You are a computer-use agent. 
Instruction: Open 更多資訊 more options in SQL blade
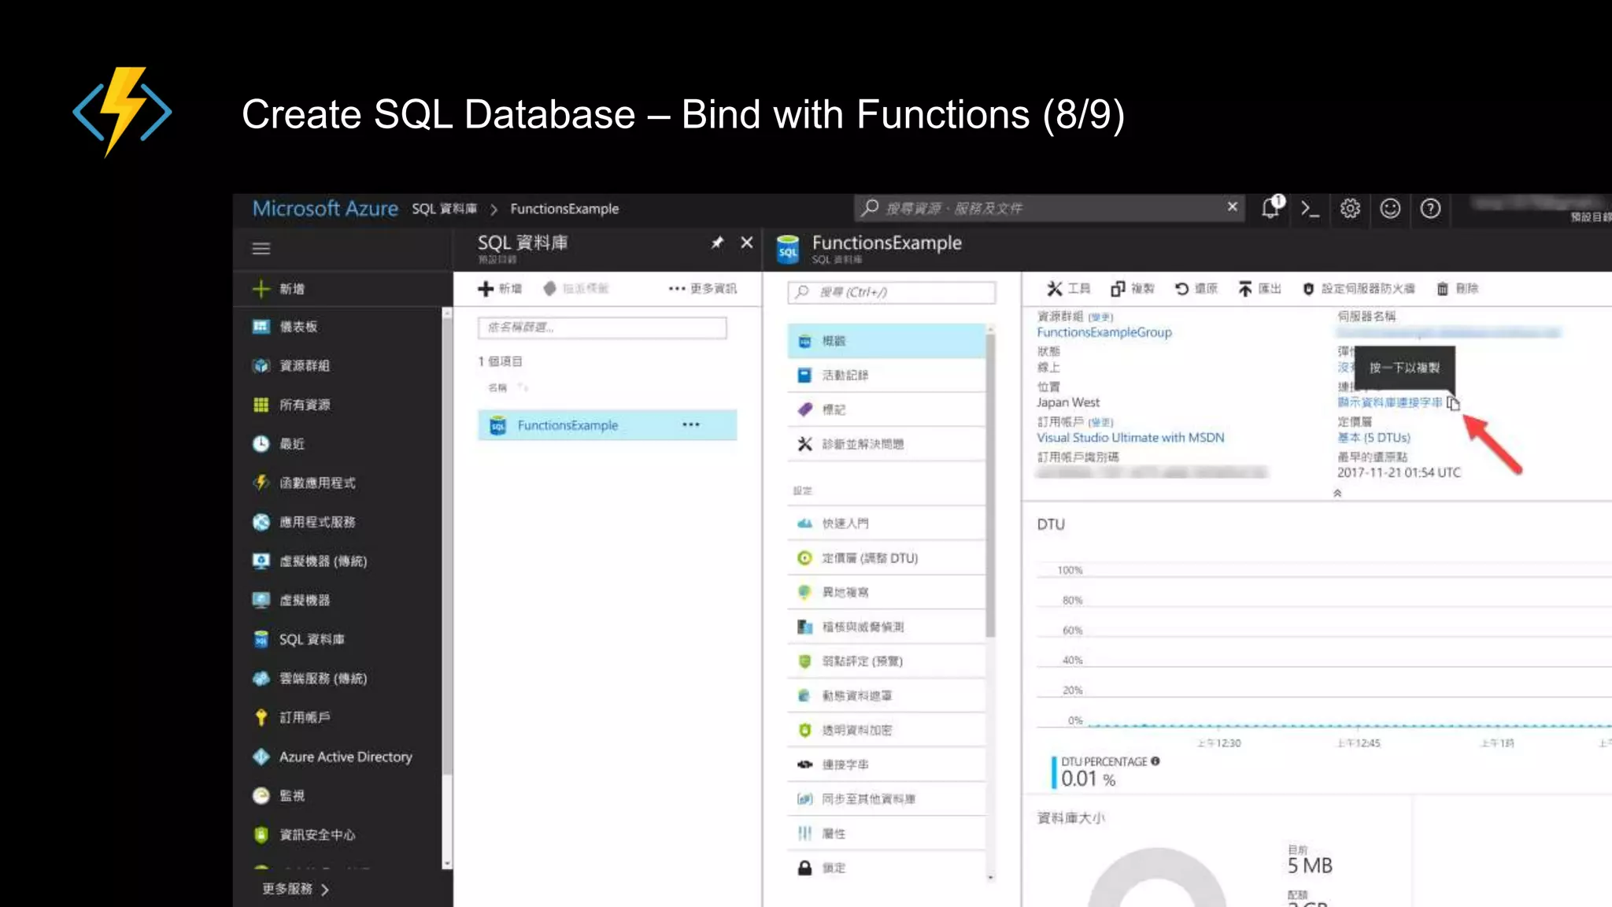[x=703, y=289]
